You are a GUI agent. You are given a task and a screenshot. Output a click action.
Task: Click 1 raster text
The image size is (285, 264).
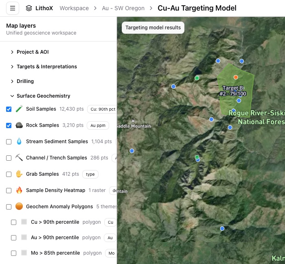[x=97, y=190]
